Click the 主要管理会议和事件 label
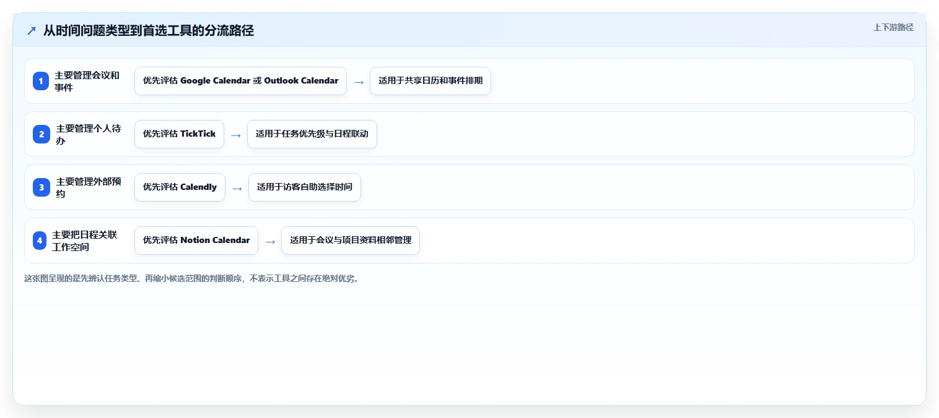The width and height of the screenshot is (939, 418). (x=87, y=81)
